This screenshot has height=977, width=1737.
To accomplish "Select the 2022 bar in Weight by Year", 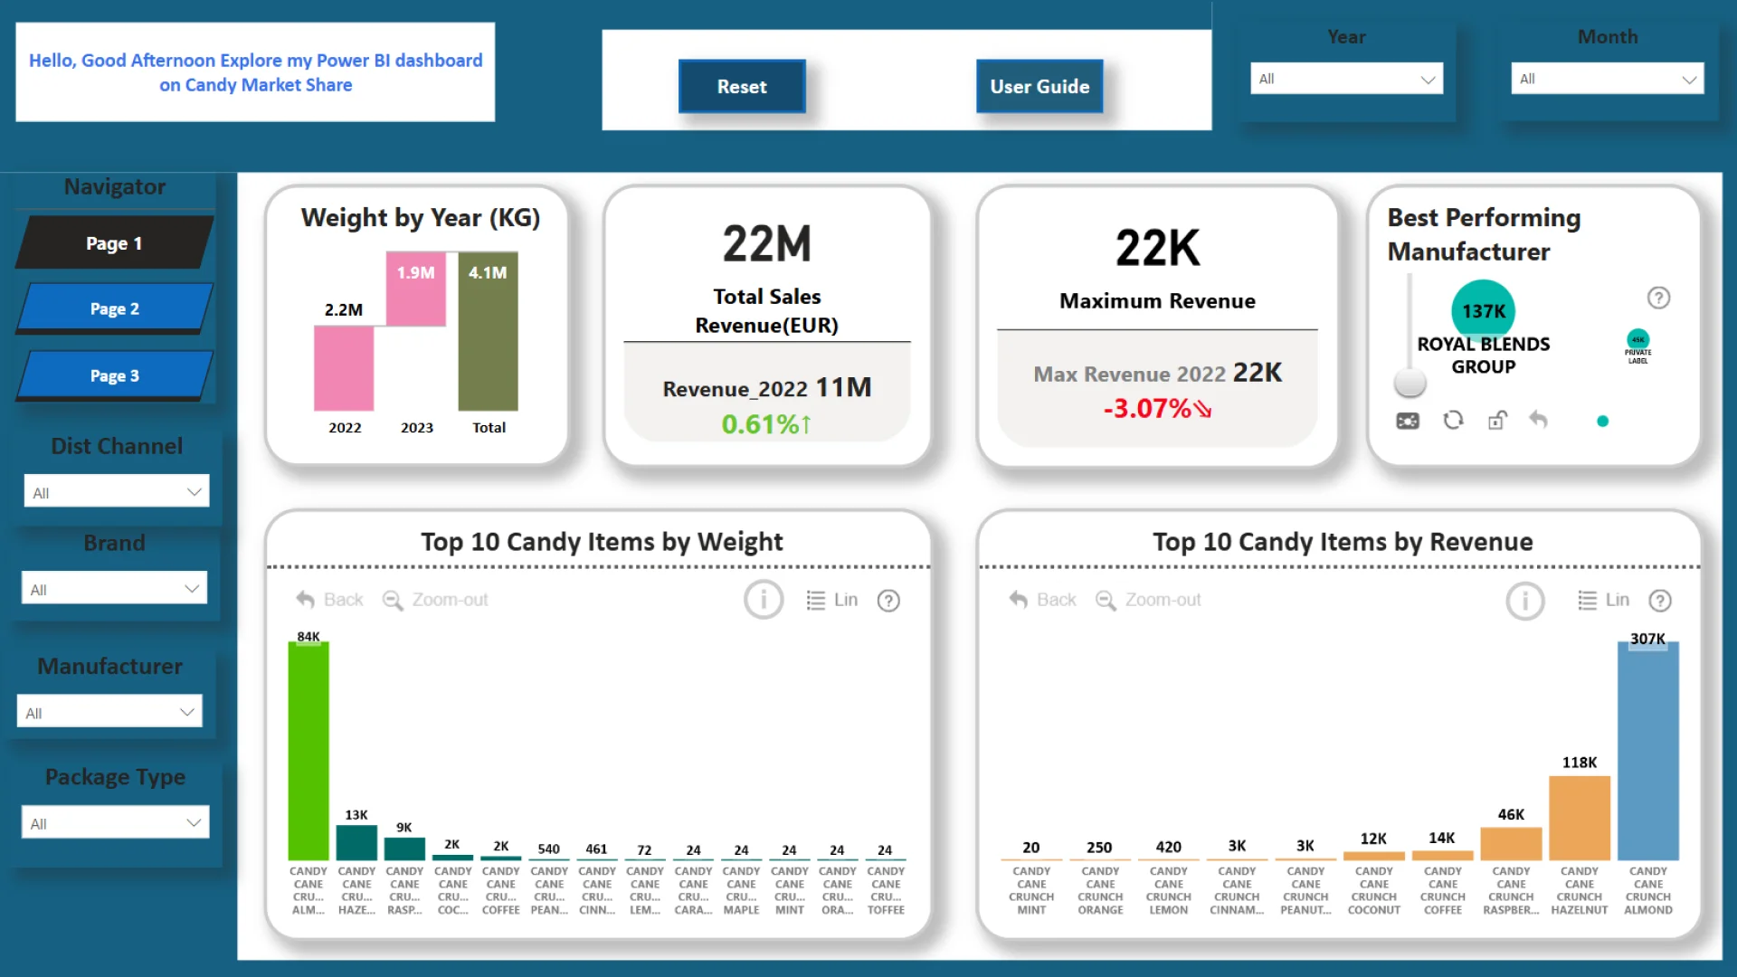I will (344, 368).
